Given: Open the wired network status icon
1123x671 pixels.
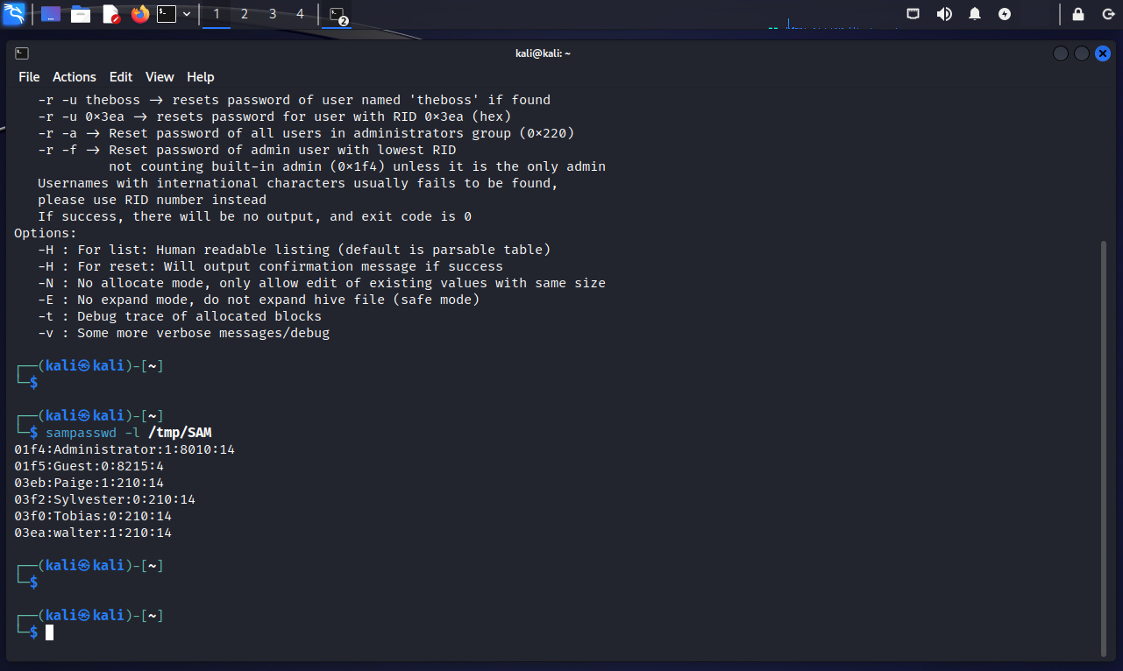Looking at the screenshot, I should pos(913,14).
